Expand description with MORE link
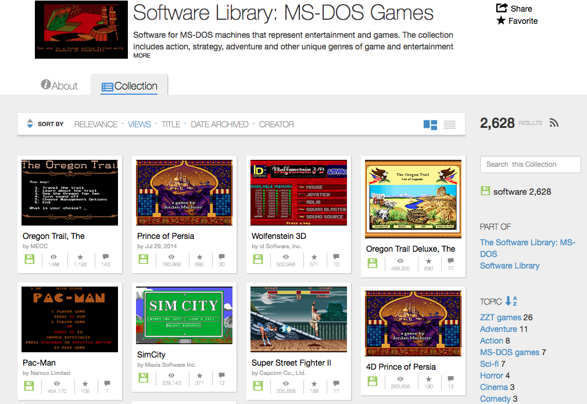The height and width of the screenshot is (404, 587). click(142, 55)
